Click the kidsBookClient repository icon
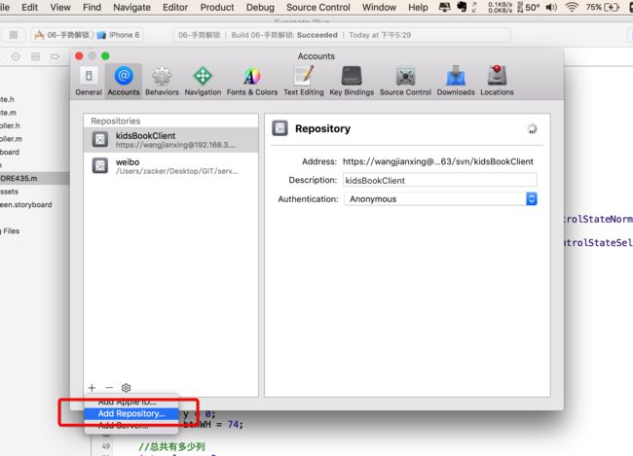This screenshot has width=633, height=456. point(100,139)
